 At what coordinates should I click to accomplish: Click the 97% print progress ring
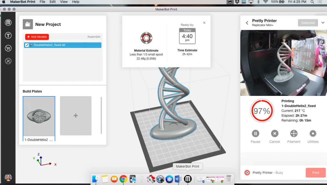coord(262,111)
